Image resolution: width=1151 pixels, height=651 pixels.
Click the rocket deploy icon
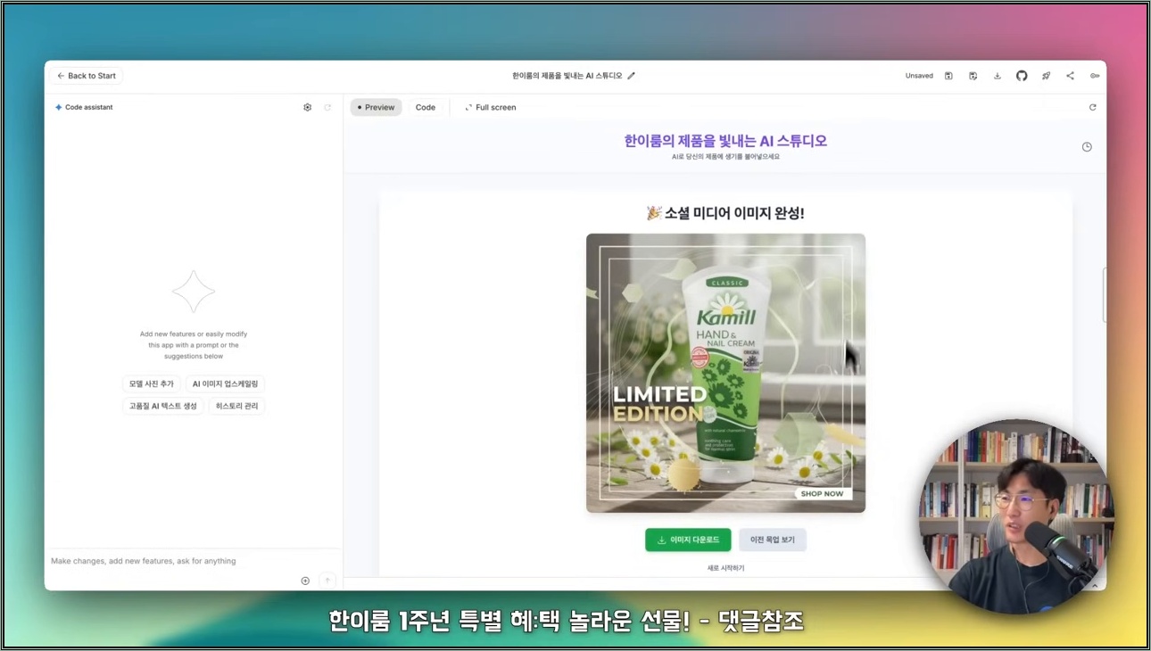point(1046,76)
